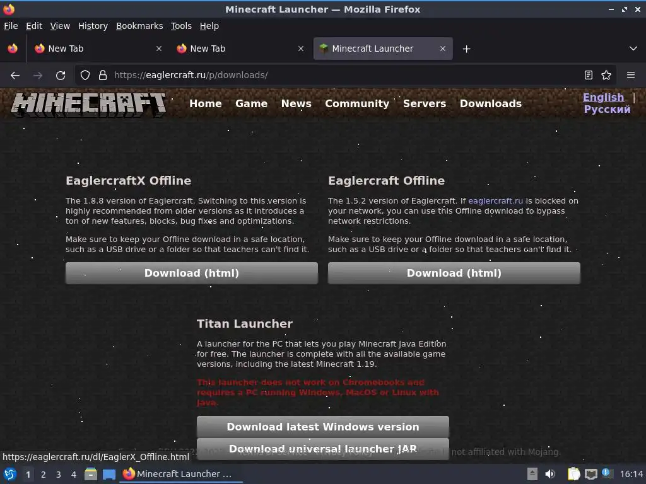Switch to workspace 2
The image size is (646, 484).
tap(44, 475)
